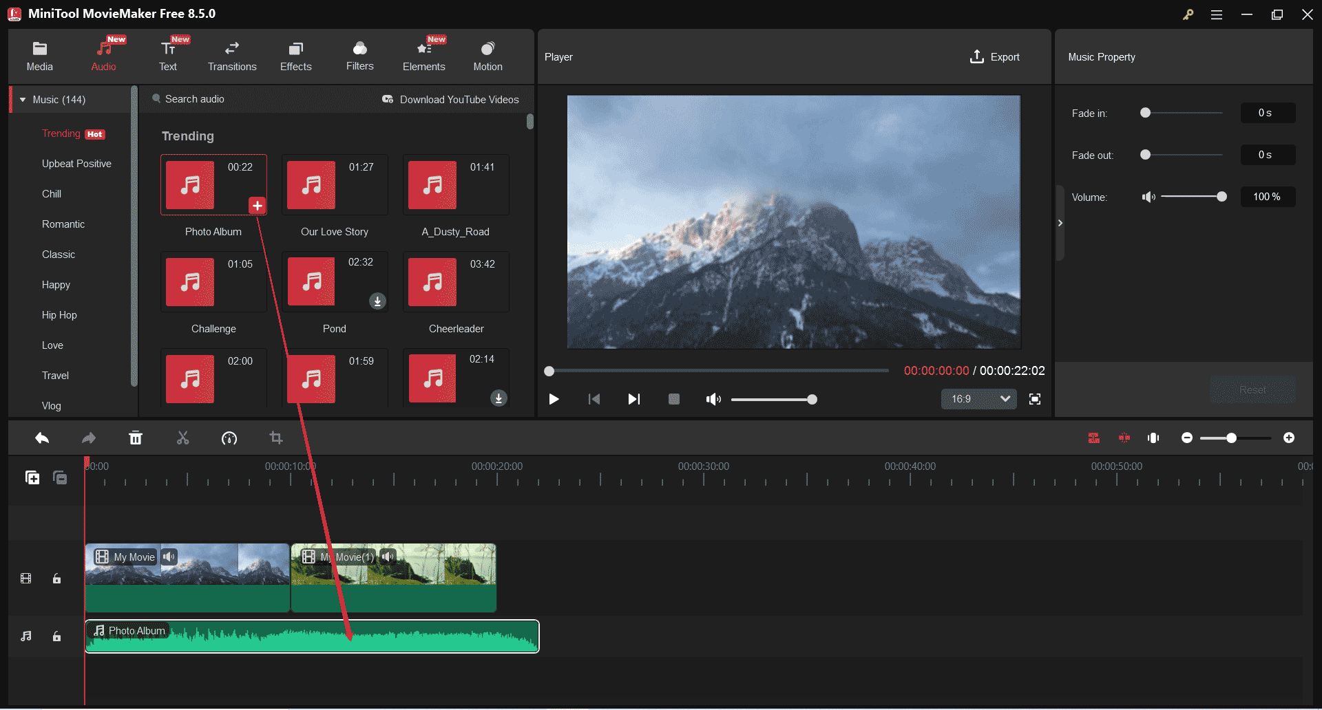Undo the last editing action
This screenshot has width=1322, height=710.
tap(41, 438)
